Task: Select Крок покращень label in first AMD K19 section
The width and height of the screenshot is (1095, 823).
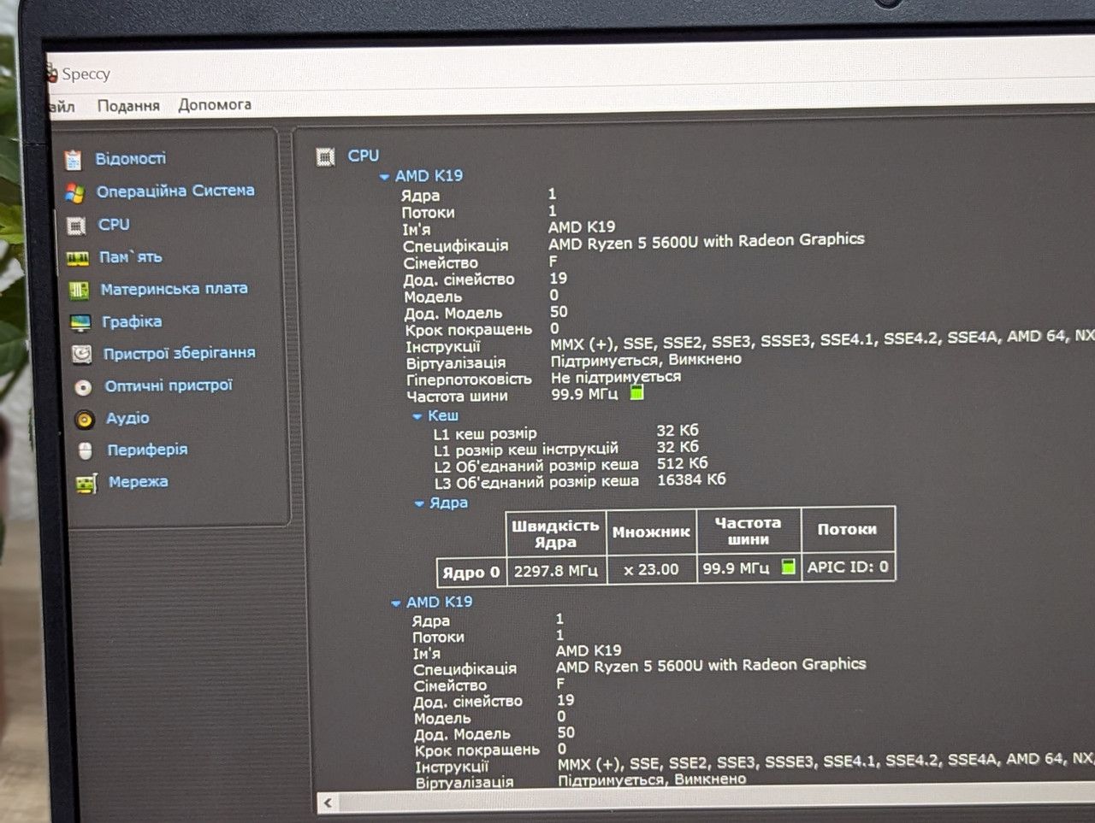Action: [469, 330]
